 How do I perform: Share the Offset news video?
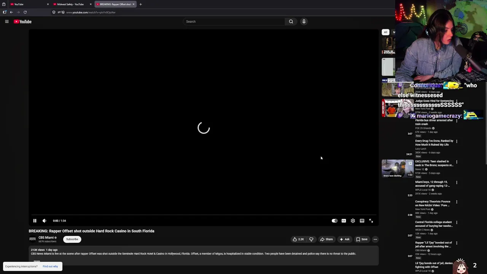[326, 239]
